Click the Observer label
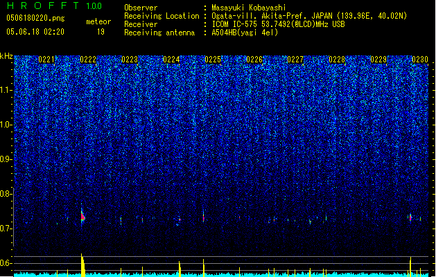This screenshot has width=436, height=277. [x=141, y=8]
